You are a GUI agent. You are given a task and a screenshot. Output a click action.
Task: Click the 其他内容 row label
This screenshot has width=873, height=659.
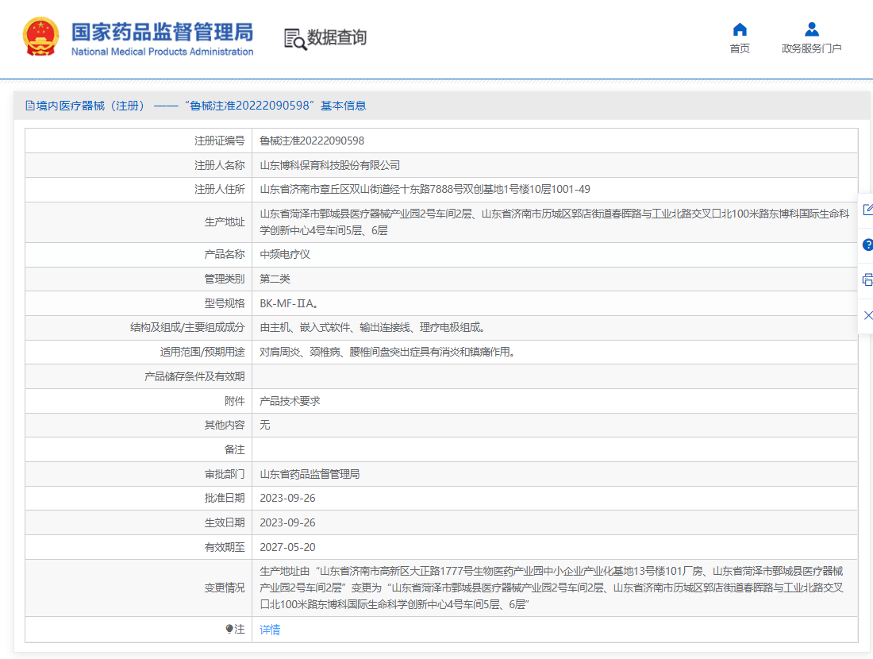click(225, 425)
